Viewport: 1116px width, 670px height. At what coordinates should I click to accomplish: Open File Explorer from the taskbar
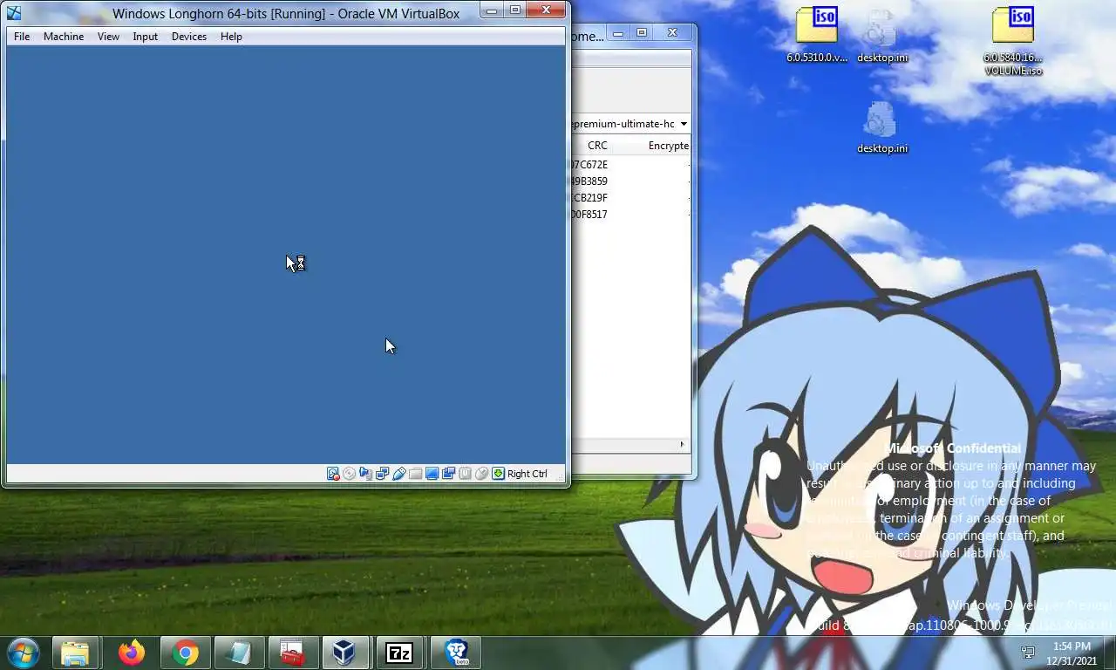(x=75, y=653)
